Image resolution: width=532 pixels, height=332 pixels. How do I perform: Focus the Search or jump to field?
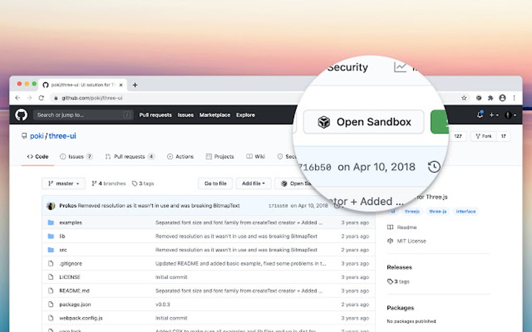[x=83, y=115]
